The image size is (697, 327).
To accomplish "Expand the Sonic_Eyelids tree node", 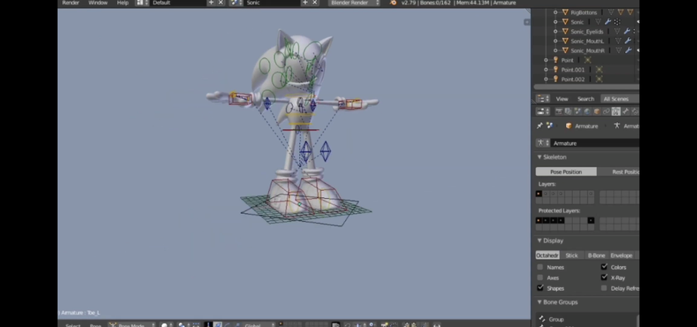I will (x=555, y=32).
